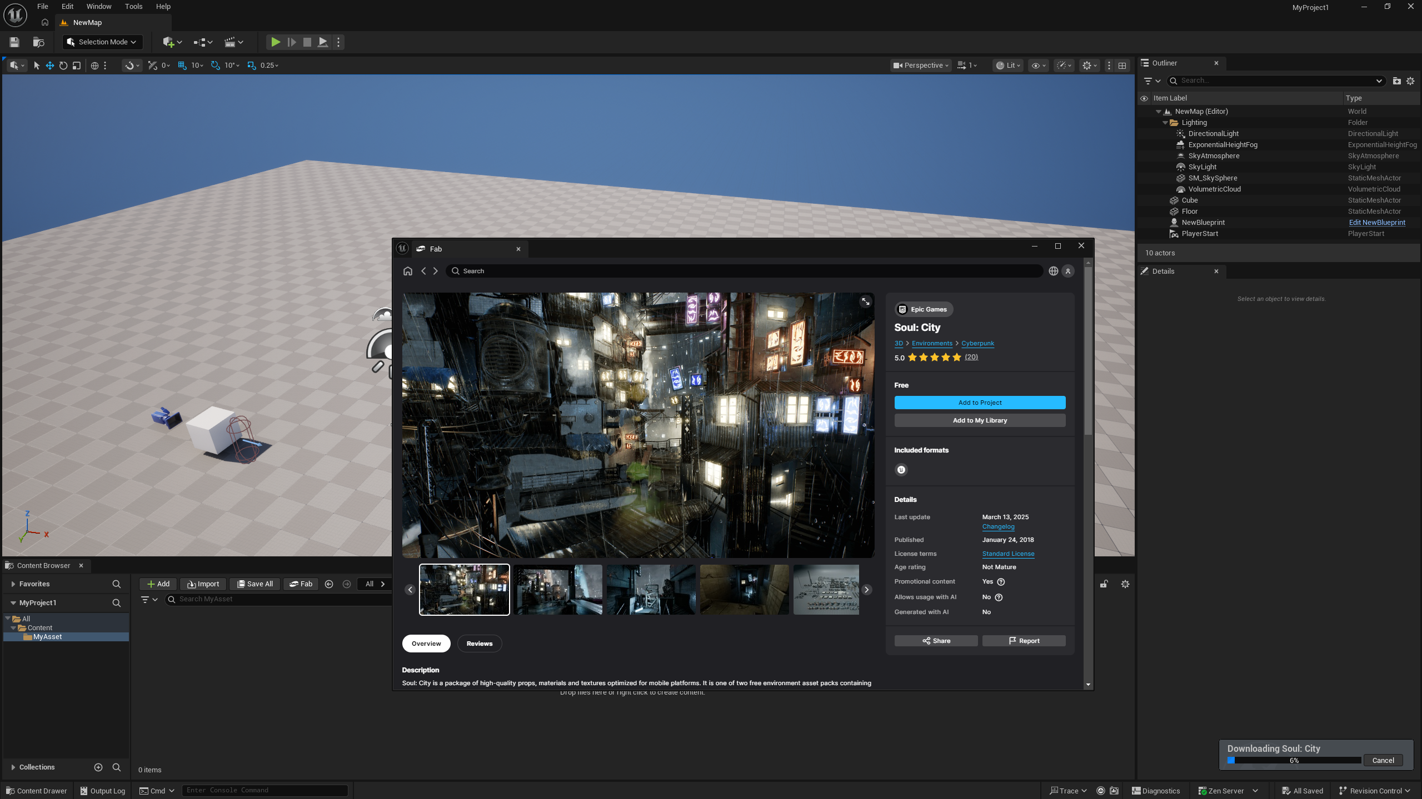Open the Standard License link
The height and width of the screenshot is (799, 1422).
1008,554
